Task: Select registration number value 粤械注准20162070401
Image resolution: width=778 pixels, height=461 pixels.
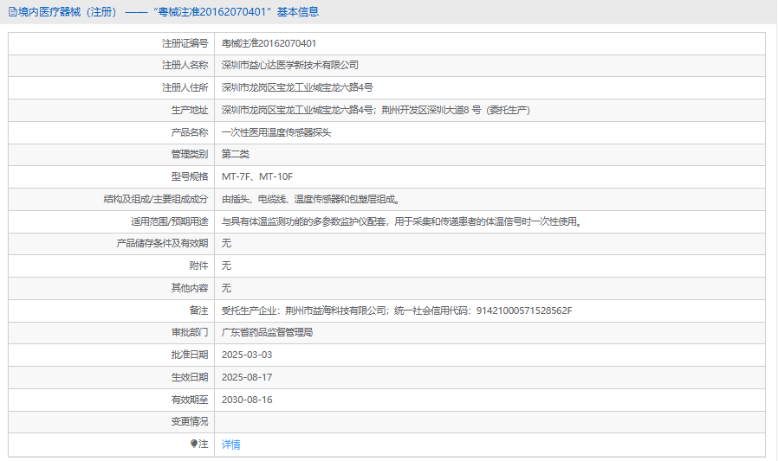Action: (269, 43)
